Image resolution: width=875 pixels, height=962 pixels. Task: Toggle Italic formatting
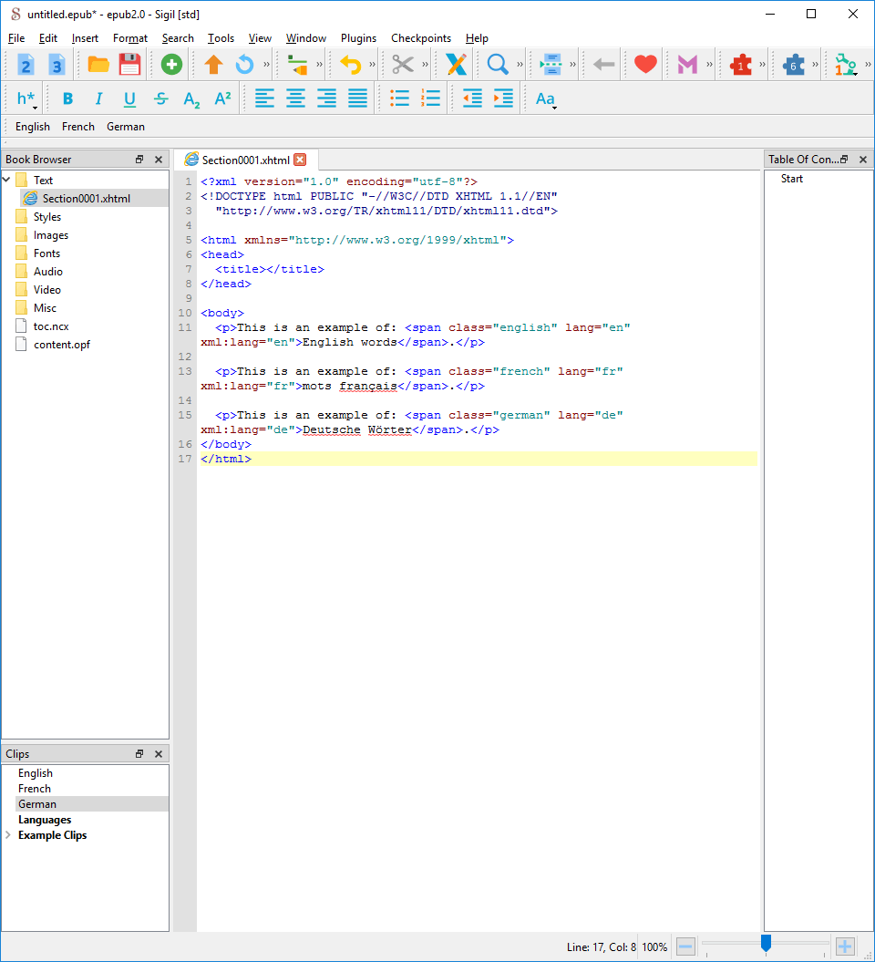pyautogui.click(x=98, y=99)
